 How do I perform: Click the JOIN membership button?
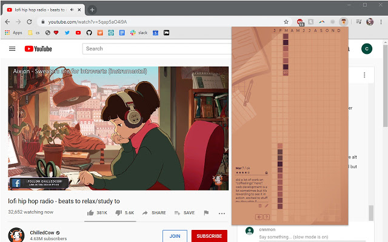(175, 236)
